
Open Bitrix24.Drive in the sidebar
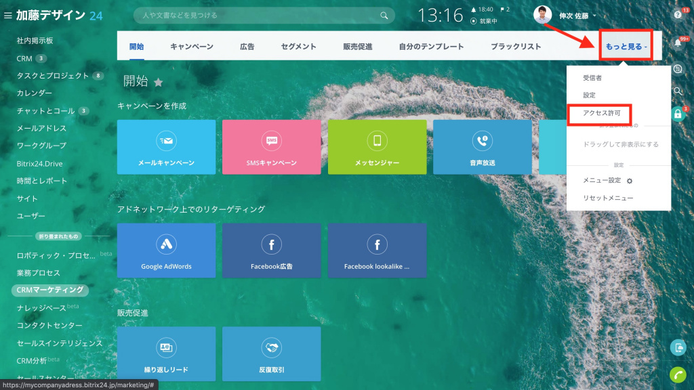pyautogui.click(x=39, y=164)
